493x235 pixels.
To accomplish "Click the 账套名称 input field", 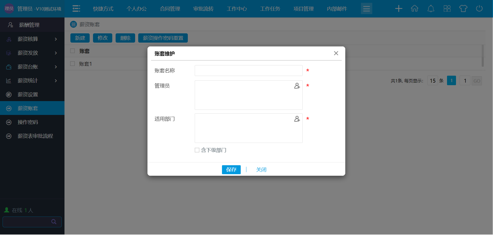I will pyautogui.click(x=248, y=71).
